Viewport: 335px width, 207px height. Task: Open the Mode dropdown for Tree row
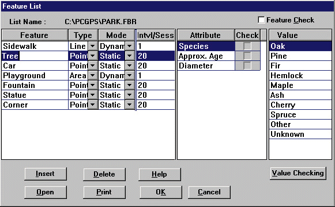click(x=130, y=56)
